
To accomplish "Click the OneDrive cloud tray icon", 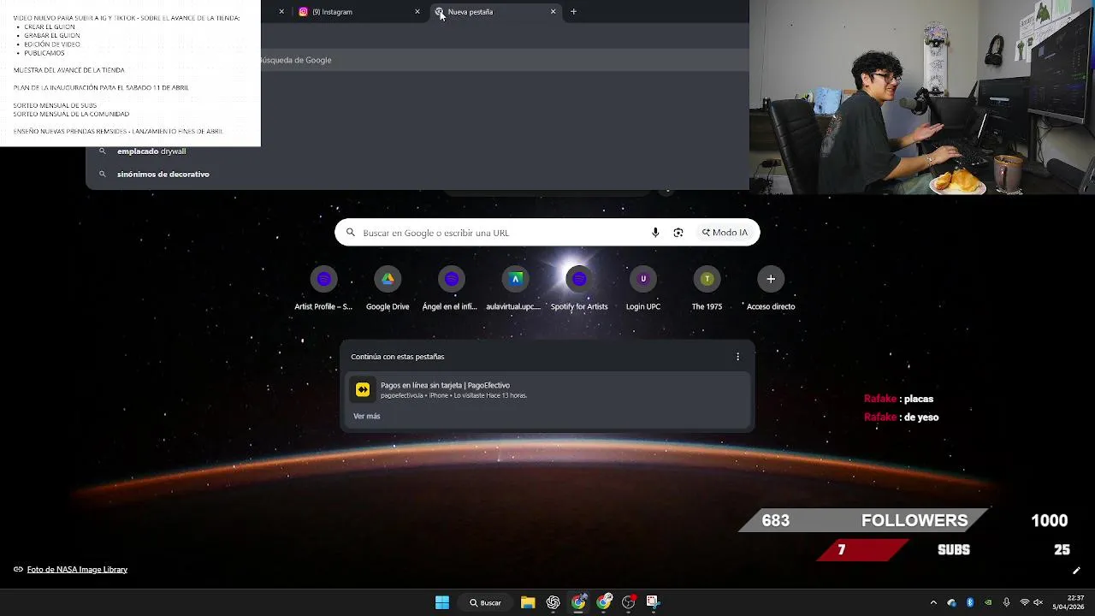I will tap(951, 602).
